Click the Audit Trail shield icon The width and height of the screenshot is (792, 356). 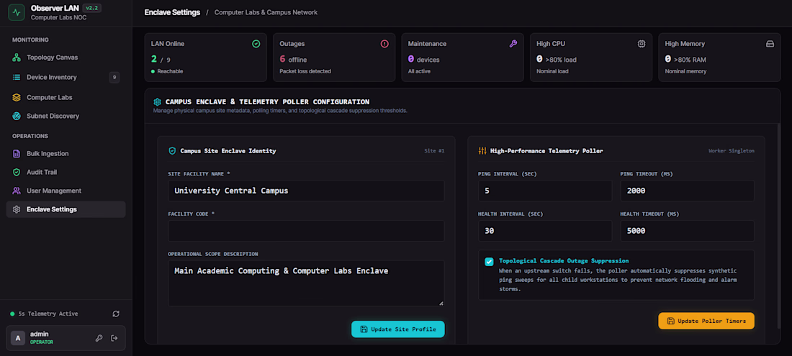click(x=17, y=173)
